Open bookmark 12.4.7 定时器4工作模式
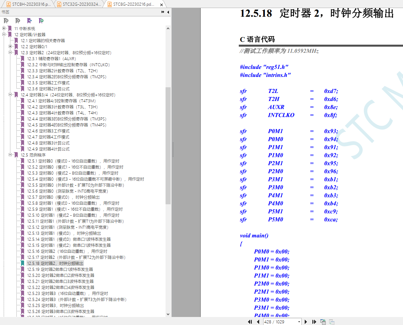403x325 pixels. pyautogui.click(x=48, y=137)
